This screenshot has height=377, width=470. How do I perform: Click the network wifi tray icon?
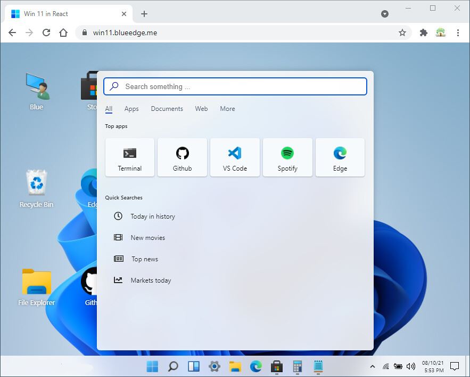click(386, 366)
